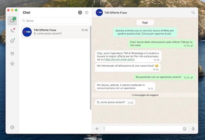205x140 pixels.
Task: Click the TIM avatar in the chat list
Action: pyautogui.click(x=27, y=32)
